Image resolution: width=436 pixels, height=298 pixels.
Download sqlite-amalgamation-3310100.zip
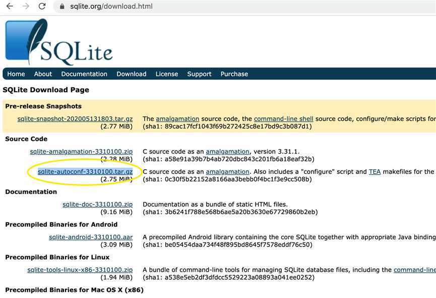[x=81, y=152]
